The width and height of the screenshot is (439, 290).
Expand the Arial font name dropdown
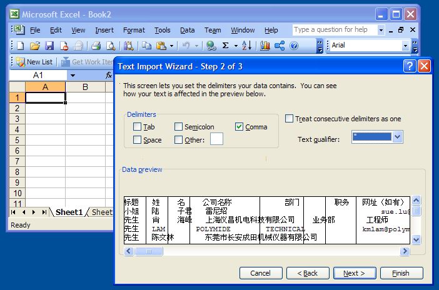405,46
